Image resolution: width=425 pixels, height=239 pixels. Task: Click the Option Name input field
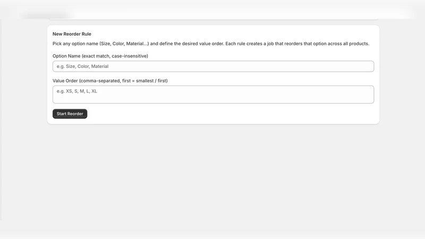213,66
